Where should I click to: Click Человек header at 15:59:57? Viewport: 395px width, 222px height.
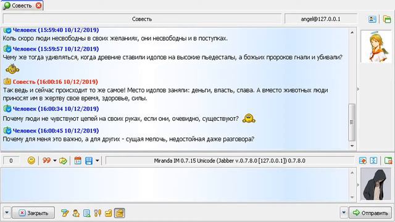(x=56, y=49)
